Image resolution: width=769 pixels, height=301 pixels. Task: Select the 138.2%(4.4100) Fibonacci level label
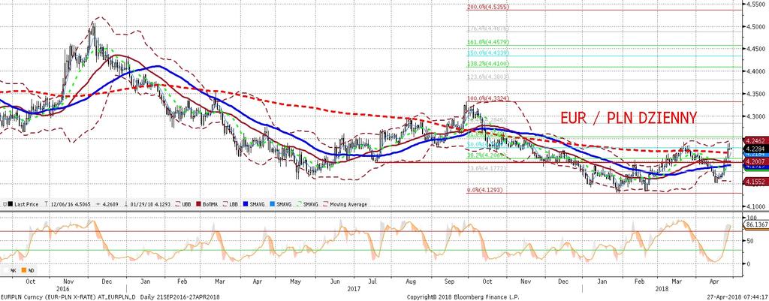(x=488, y=64)
